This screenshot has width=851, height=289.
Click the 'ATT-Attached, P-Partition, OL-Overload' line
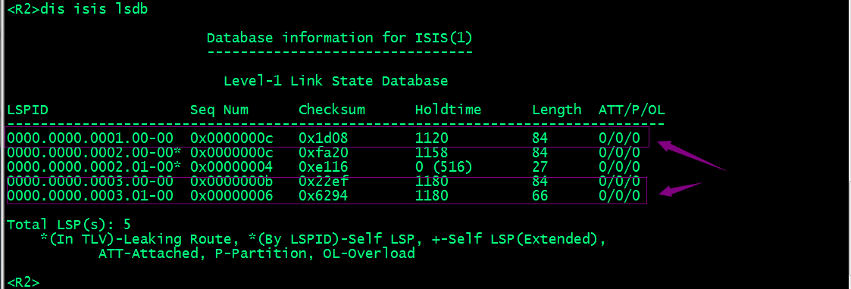(257, 253)
